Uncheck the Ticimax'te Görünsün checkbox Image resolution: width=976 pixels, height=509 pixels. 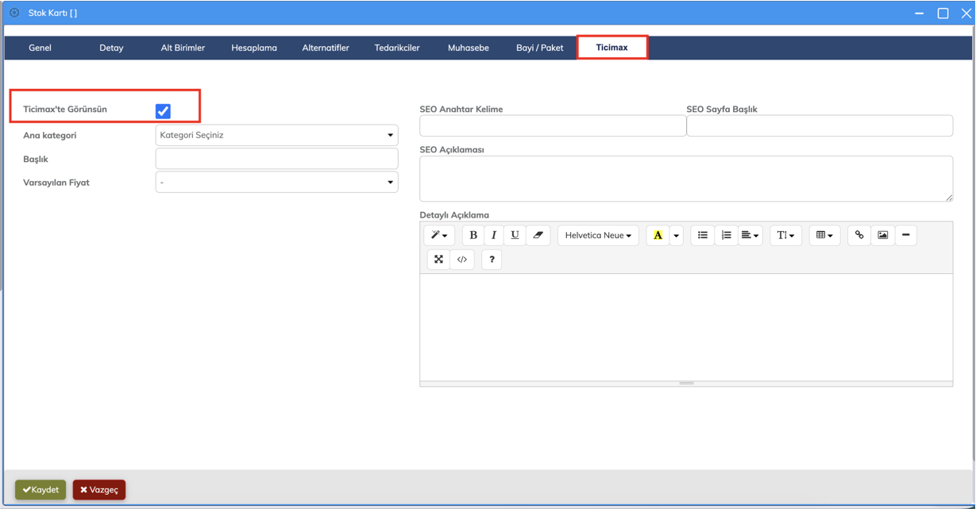tap(163, 111)
